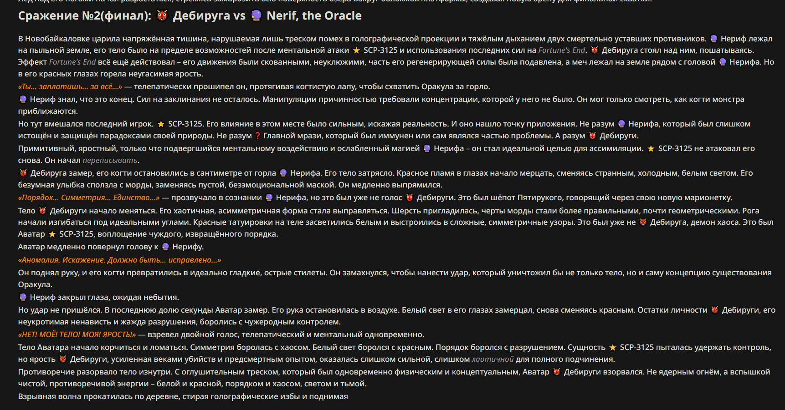785x410 pixels.
Task: Click the devil emoji before "Дебируга замер"
Action: click(x=23, y=173)
